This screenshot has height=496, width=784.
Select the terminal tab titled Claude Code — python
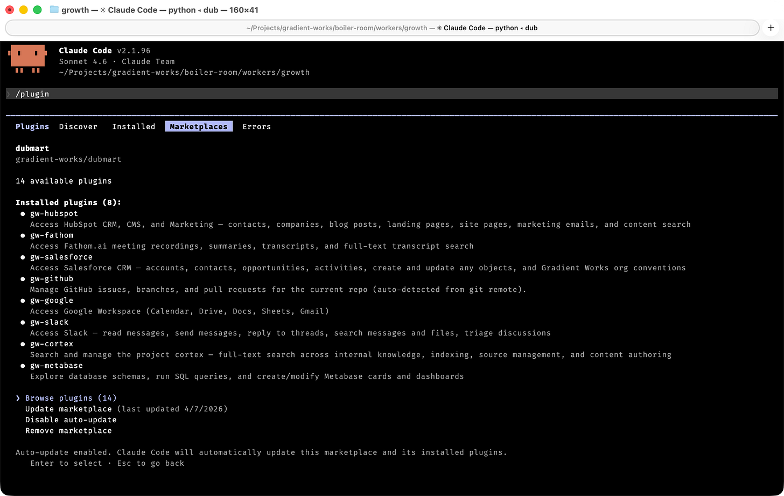382,28
